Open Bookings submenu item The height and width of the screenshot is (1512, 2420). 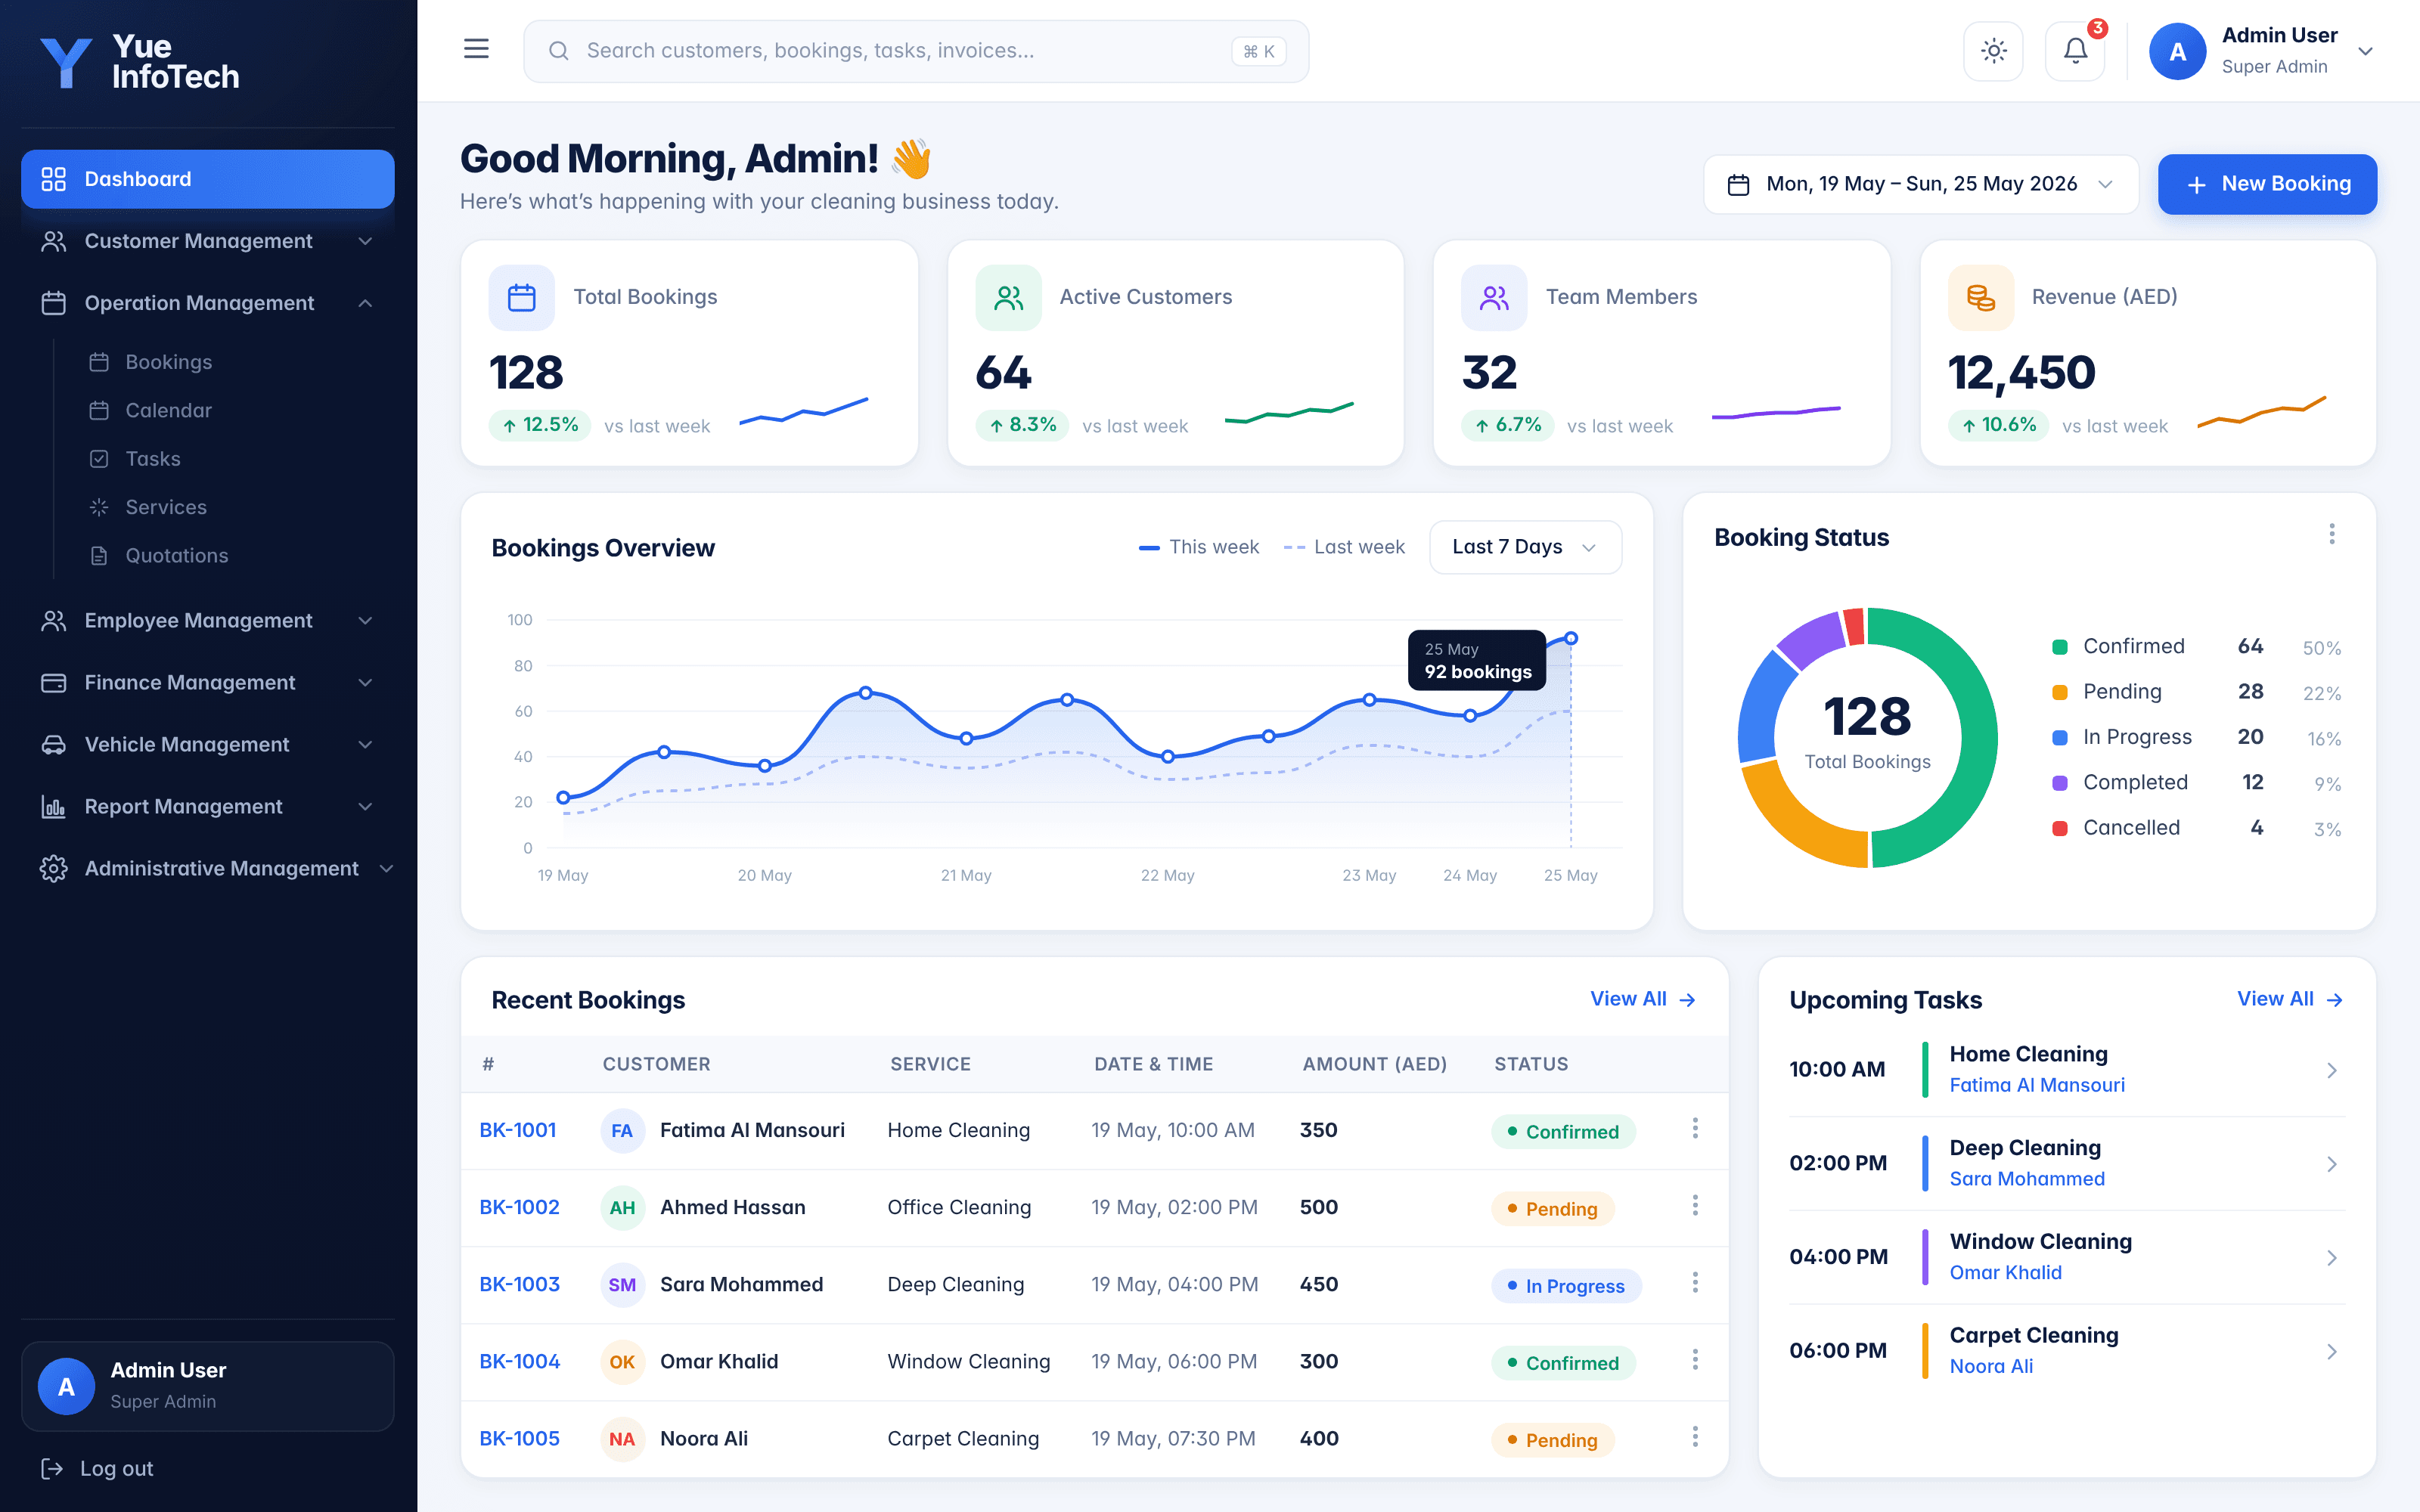click(x=168, y=362)
